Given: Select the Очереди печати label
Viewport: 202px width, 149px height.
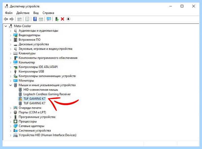Looking at the screenshot, I should [x=30, y=108].
